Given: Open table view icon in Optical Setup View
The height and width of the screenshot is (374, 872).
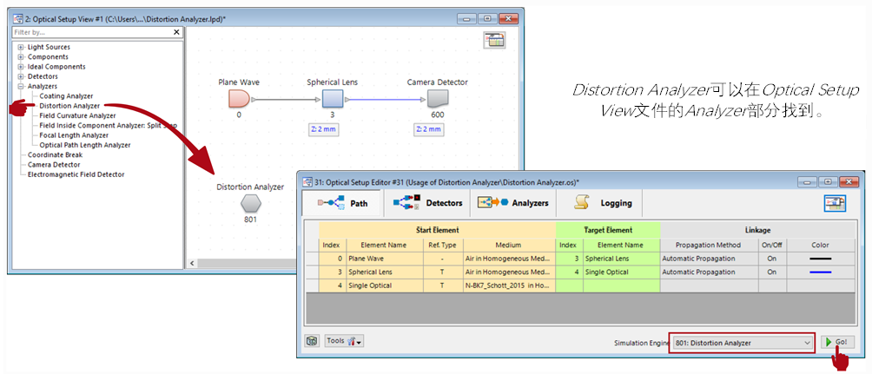Looking at the screenshot, I should (494, 41).
